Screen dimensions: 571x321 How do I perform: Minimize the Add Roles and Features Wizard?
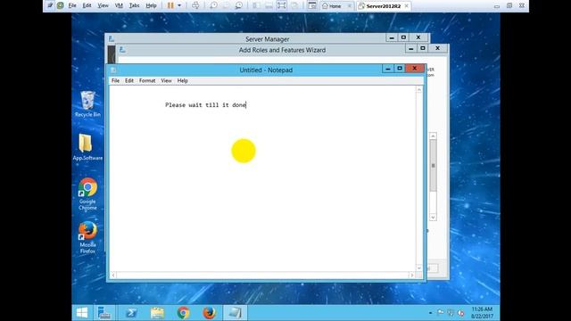pos(411,48)
